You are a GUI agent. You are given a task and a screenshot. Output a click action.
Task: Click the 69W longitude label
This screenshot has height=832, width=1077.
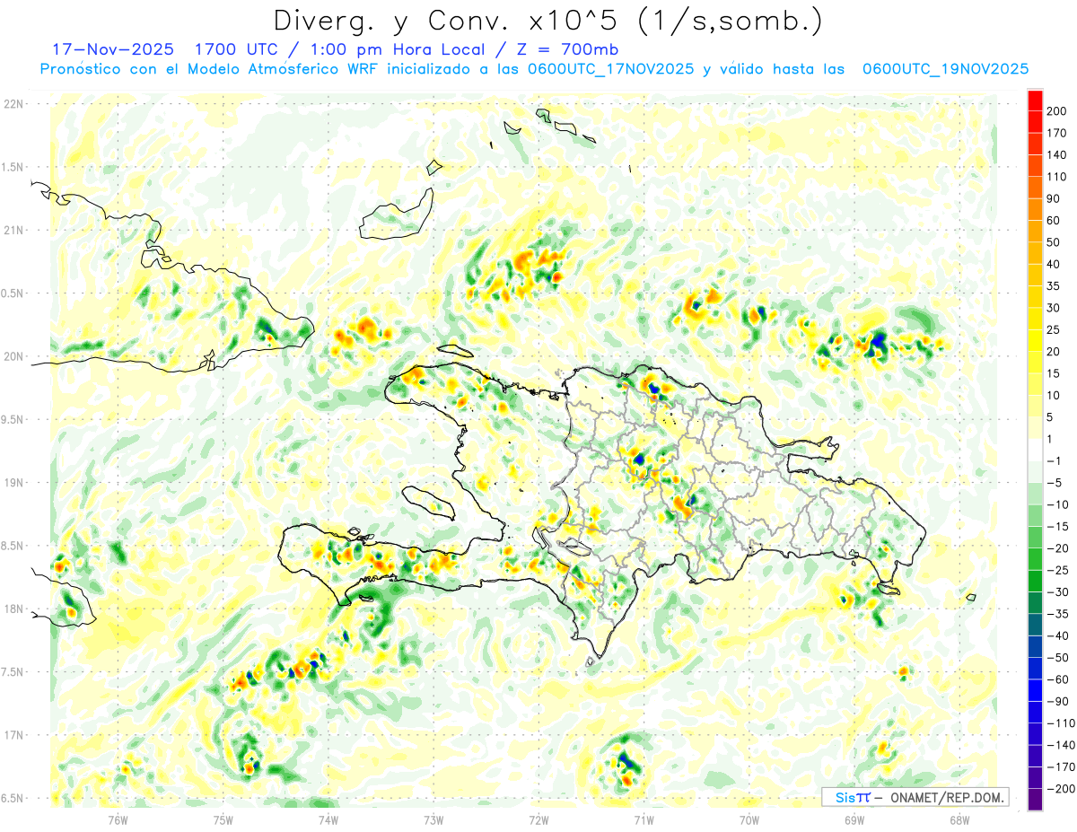click(854, 819)
